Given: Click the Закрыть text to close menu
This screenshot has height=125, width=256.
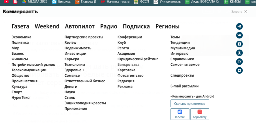Looking at the screenshot, I should tap(237, 11).
